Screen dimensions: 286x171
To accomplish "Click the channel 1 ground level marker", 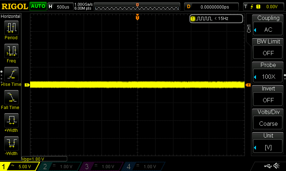I will click(27, 85).
